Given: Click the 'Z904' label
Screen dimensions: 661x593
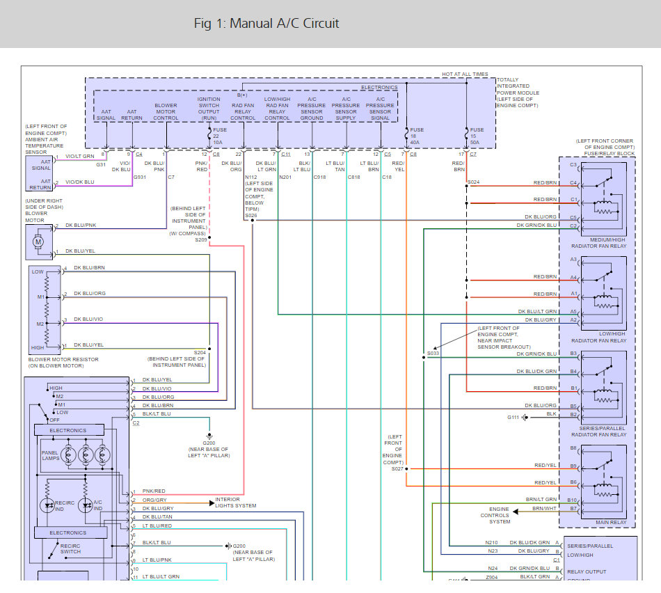Looking at the screenshot, I should [491, 577].
